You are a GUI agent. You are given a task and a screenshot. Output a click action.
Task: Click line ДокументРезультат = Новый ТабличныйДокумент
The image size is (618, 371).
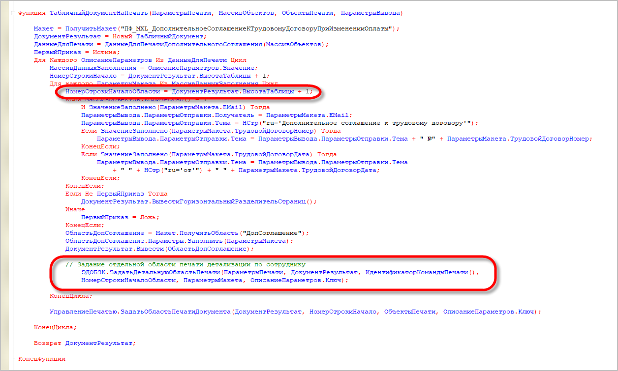pyautogui.click(x=121, y=36)
